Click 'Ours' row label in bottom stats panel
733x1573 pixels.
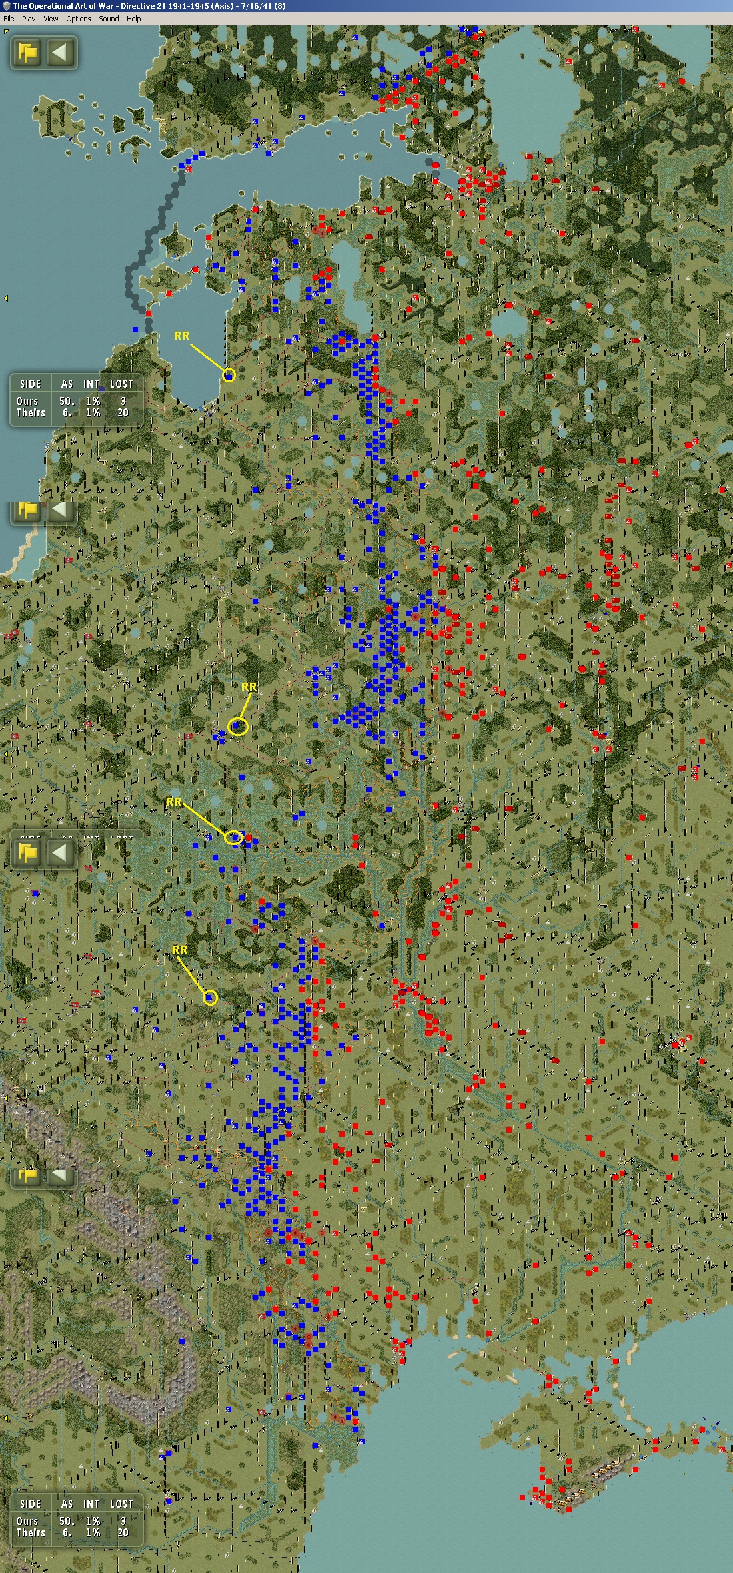point(27,1521)
